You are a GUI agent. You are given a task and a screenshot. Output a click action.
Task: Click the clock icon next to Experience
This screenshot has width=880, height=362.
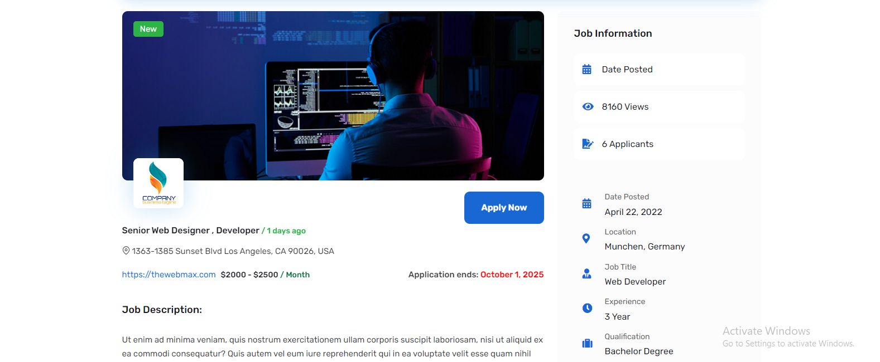point(587,308)
